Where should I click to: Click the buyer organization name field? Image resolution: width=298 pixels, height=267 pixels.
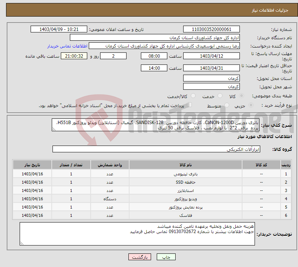pyautogui.click(x=155, y=38)
